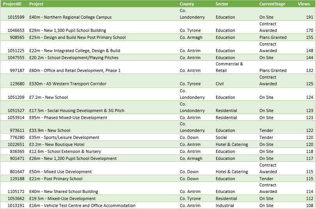Select project ID 1051209
The image size is (316, 209).
pyautogui.click(x=16, y=98)
